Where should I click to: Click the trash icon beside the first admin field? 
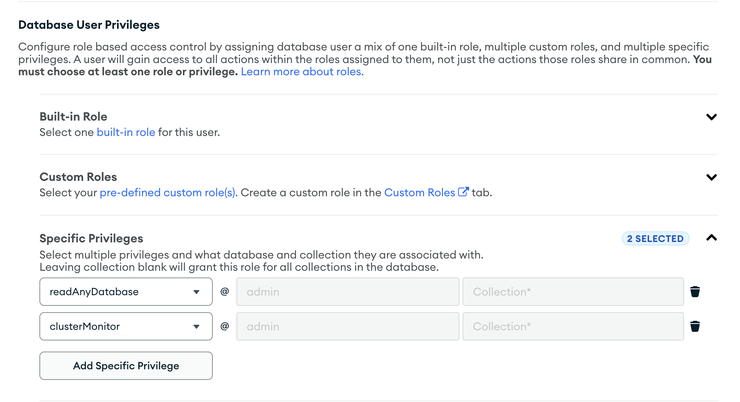[695, 292]
